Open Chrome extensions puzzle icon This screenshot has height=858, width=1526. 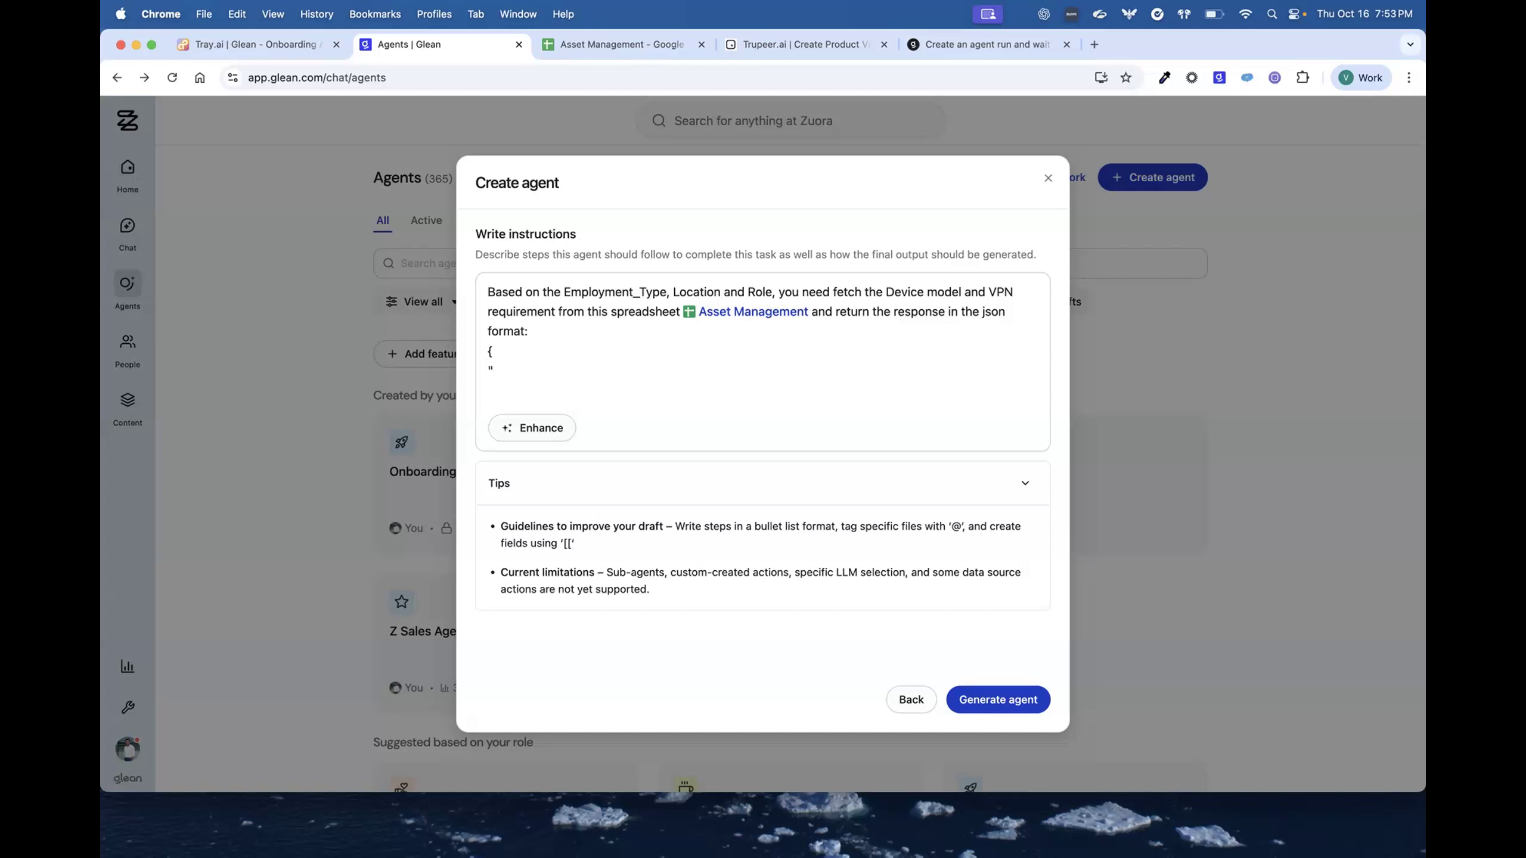point(1302,77)
